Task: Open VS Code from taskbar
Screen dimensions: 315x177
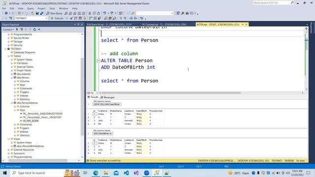Action: coord(126,173)
